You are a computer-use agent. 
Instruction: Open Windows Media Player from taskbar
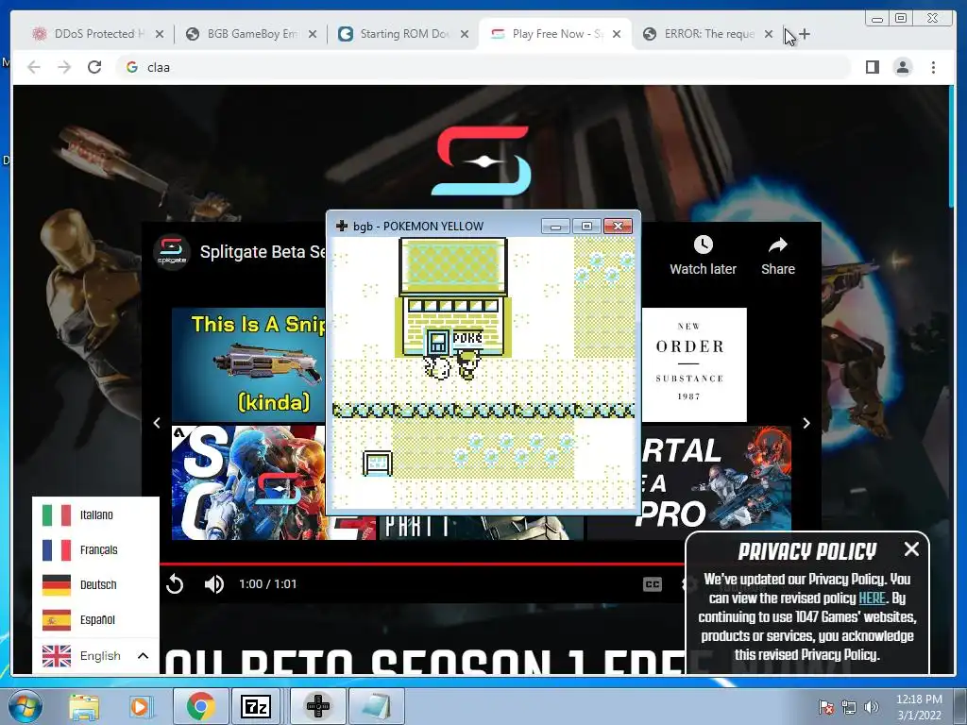coord(142,706)
